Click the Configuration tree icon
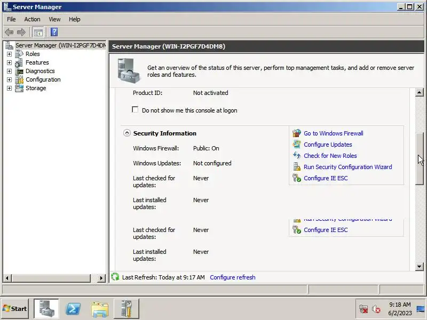Image resolution: width=427 pixels, height=320 pixels. [19, 79]
